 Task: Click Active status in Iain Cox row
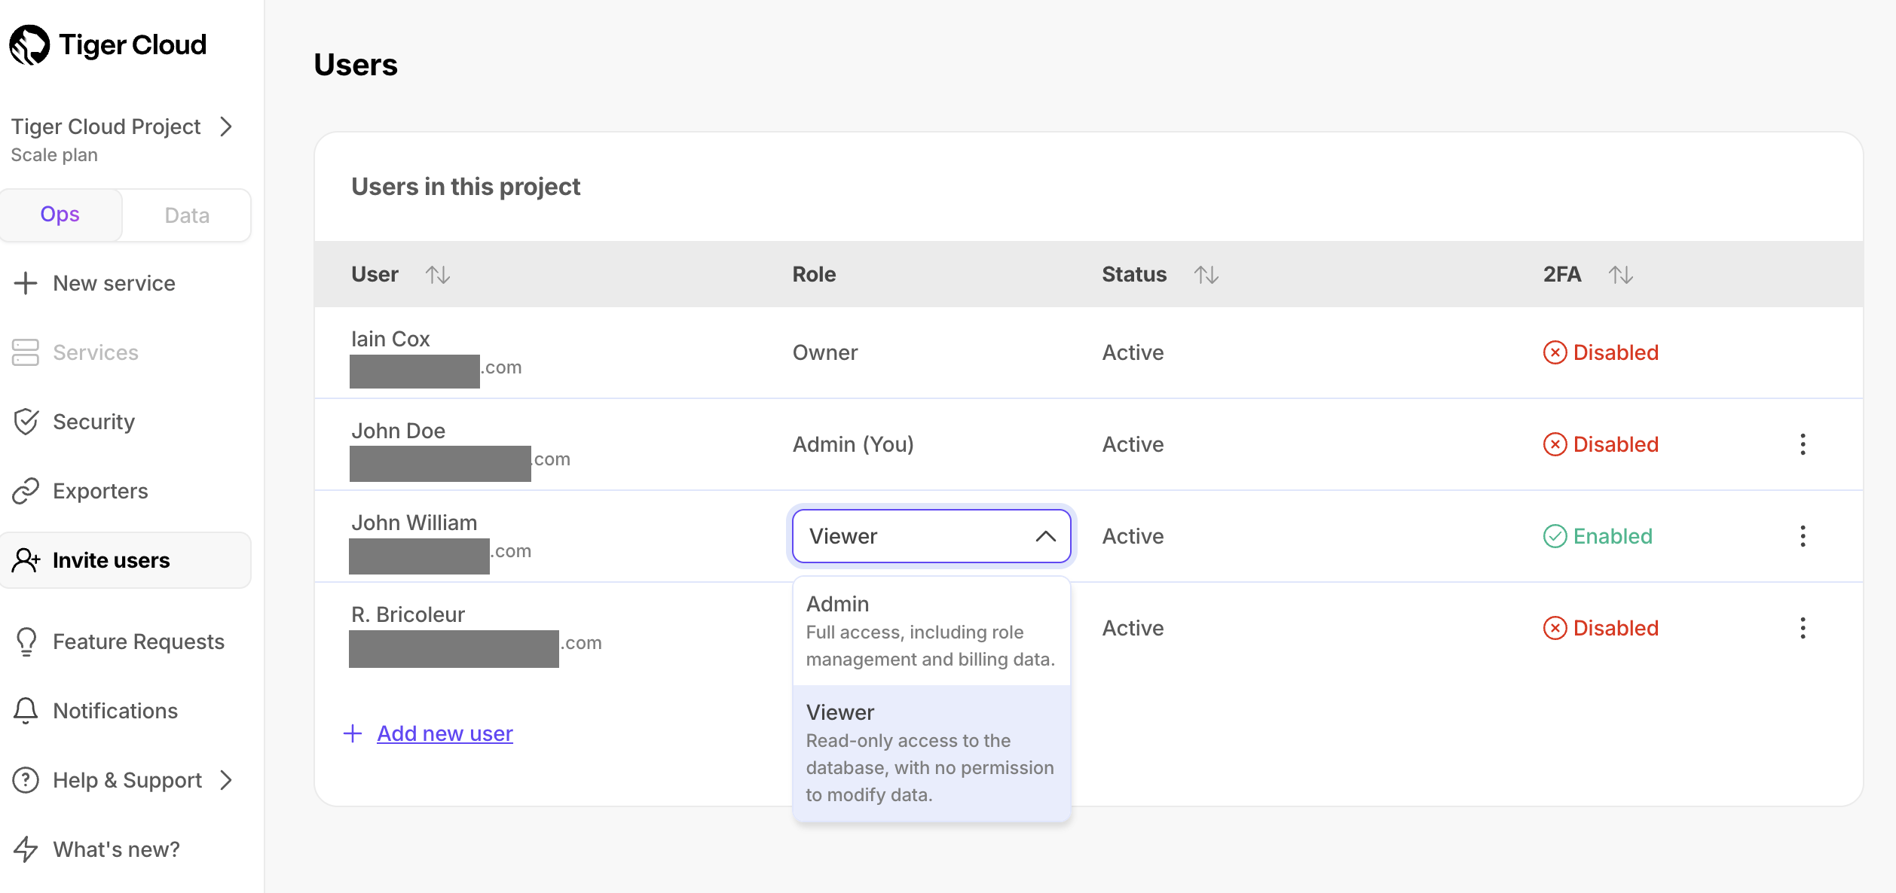[x=1133, y=352]
